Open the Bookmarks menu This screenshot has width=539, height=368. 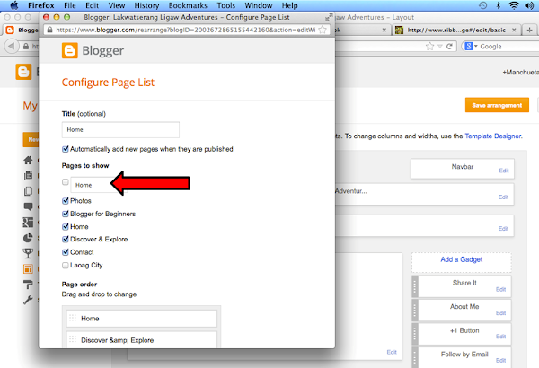click(188, 5)
